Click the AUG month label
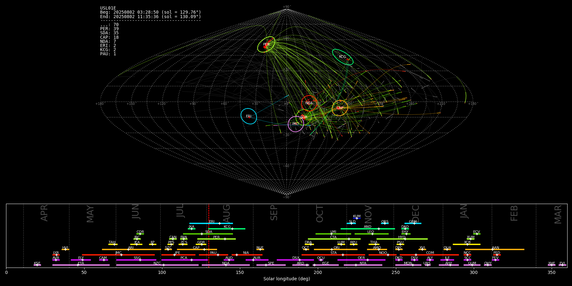This screenshot has height=286, width=572. (227, 214)
